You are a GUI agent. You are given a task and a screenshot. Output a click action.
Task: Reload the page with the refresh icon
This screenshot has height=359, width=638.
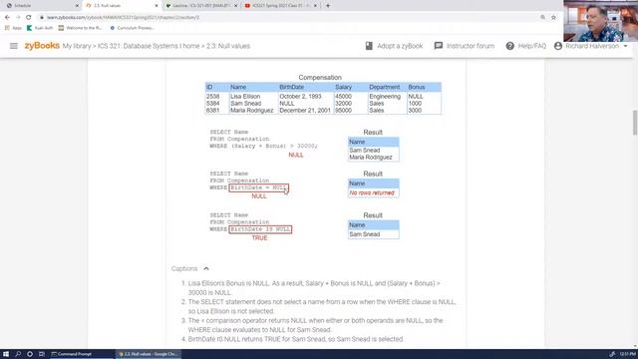[x=29, y=18]
